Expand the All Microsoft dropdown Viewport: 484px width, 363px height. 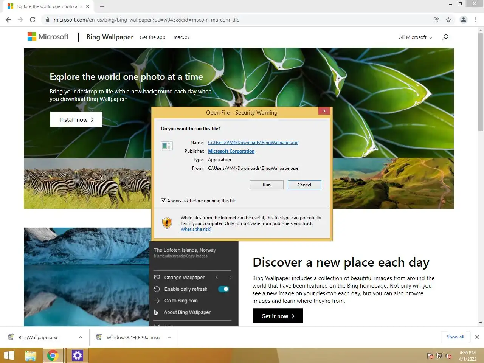click(416, 37)
